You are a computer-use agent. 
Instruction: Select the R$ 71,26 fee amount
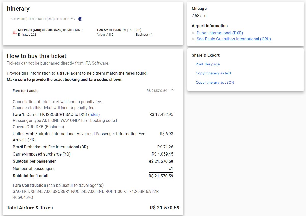click(165, 147)
